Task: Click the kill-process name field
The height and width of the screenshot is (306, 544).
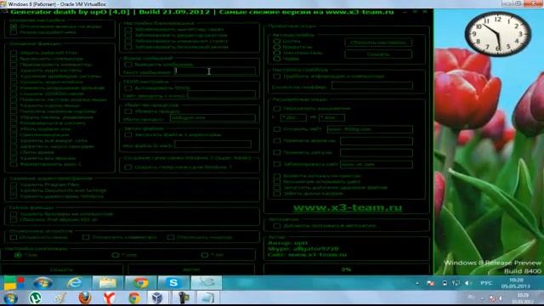Action: point(212,118)
